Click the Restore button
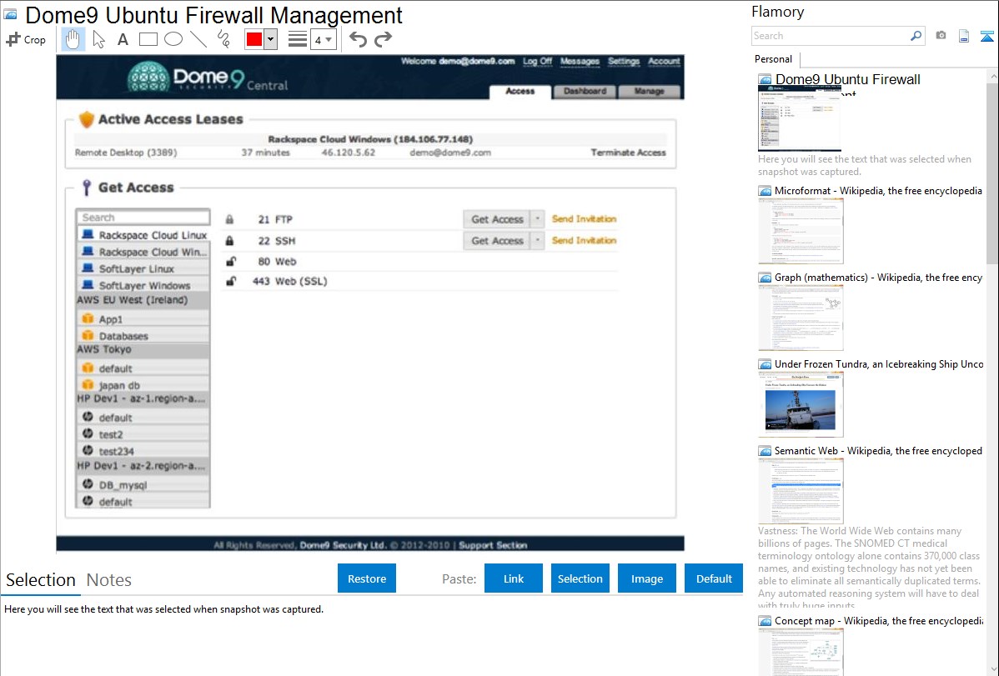The width and height of the screenshot is (999, 676). click(367, 578)
